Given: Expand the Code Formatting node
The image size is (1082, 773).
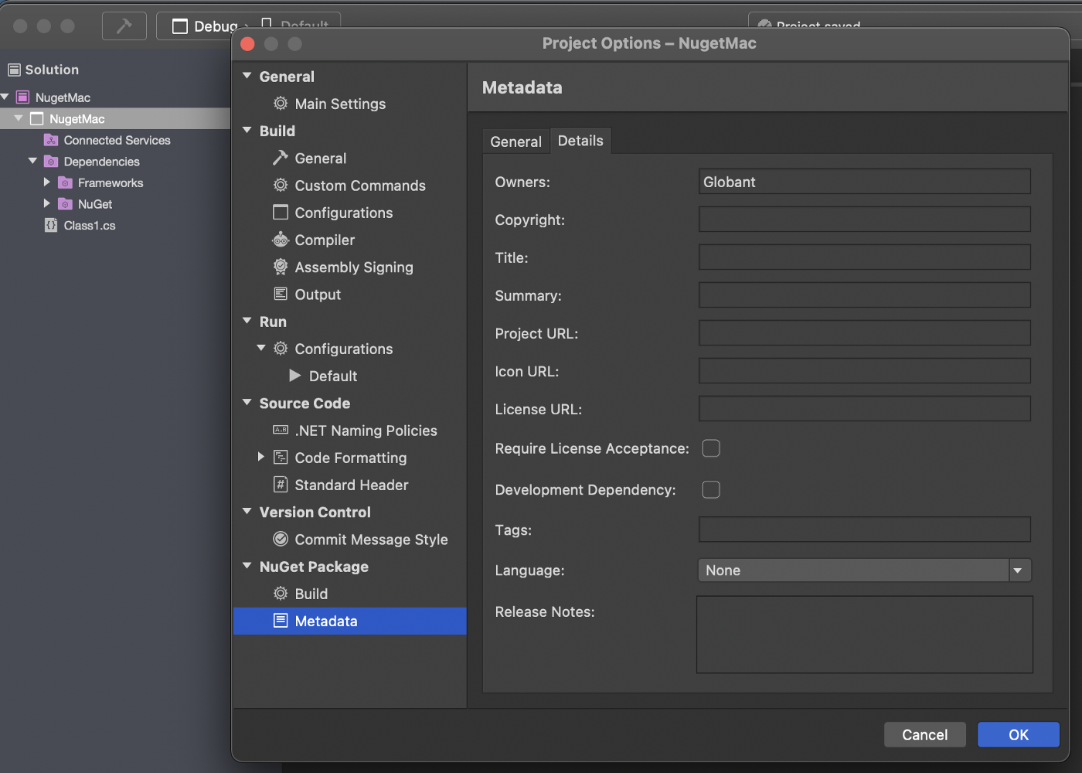Looking at the screenshot, I should point(261,457).
